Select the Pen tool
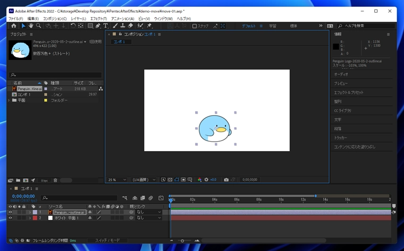 click(98, 25)
